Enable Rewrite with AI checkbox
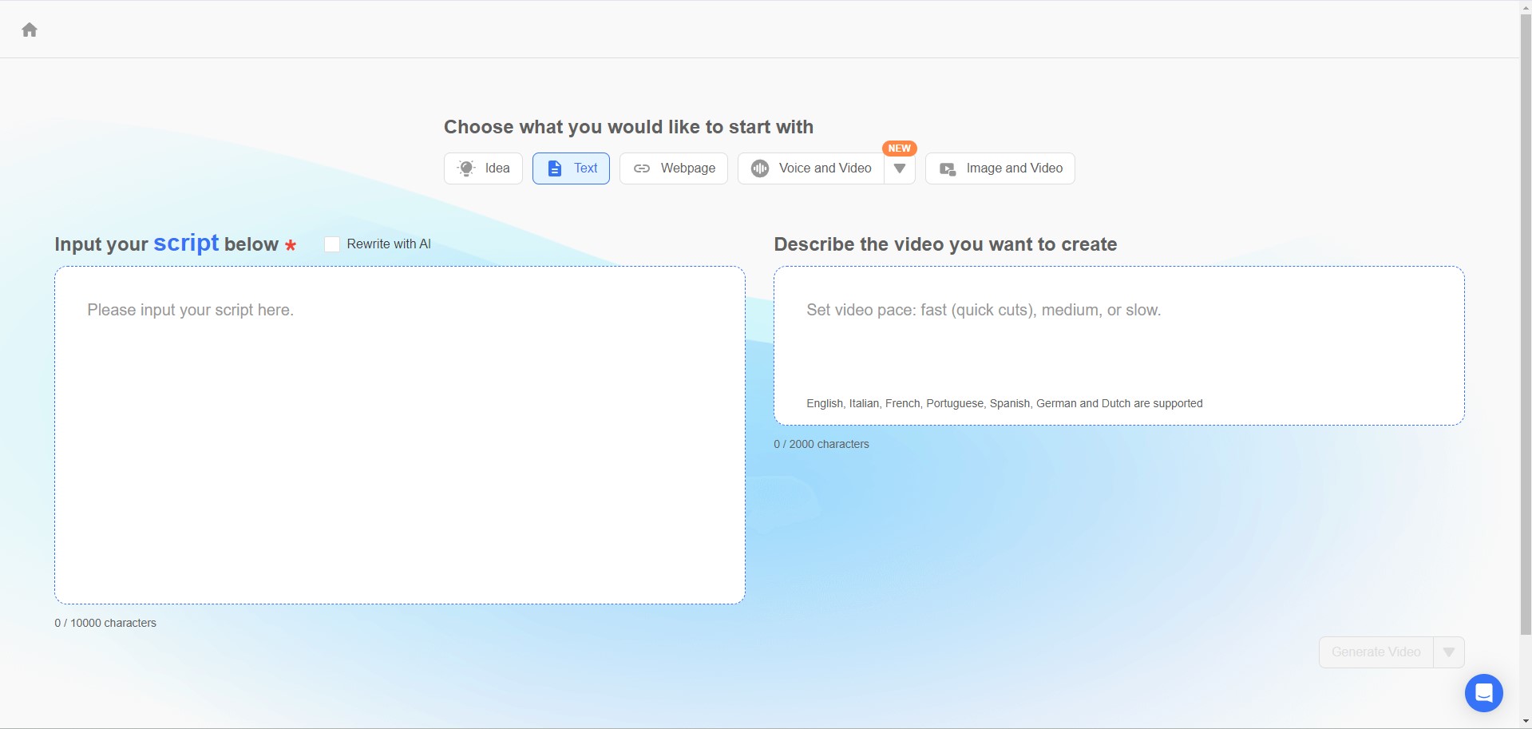Screen dimensions: 1532x729 332,244
